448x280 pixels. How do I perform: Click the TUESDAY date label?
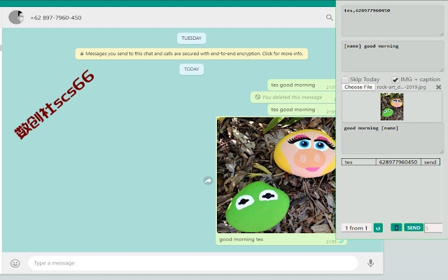click(x=191, y=38)
